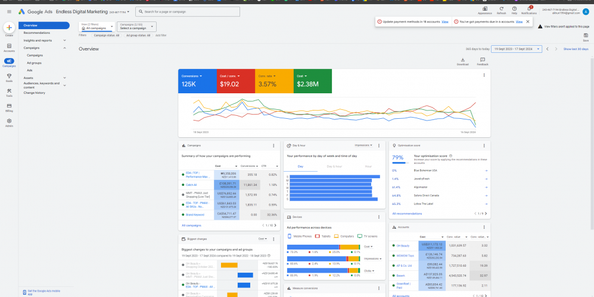Open the Devices card three-dot menu
Viewport: 594px width, 297px height.
click(379, 217)
